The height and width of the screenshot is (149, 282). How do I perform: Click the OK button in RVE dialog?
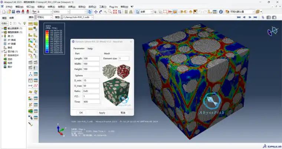click(x=81, y=113)
